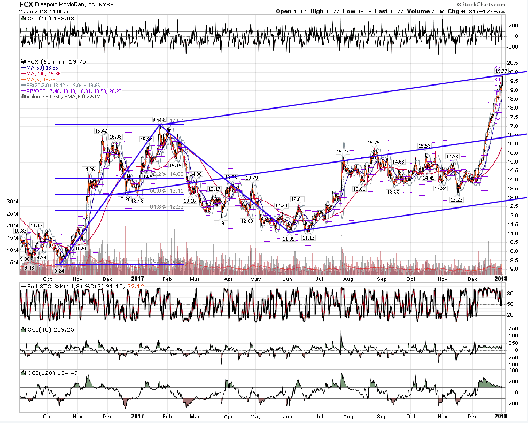This screenshot has height=423, width=528.
Task: Click the 61.8%: 12.23 Fibonacci label
Action: pyautogui.click(x=167, y=206)
